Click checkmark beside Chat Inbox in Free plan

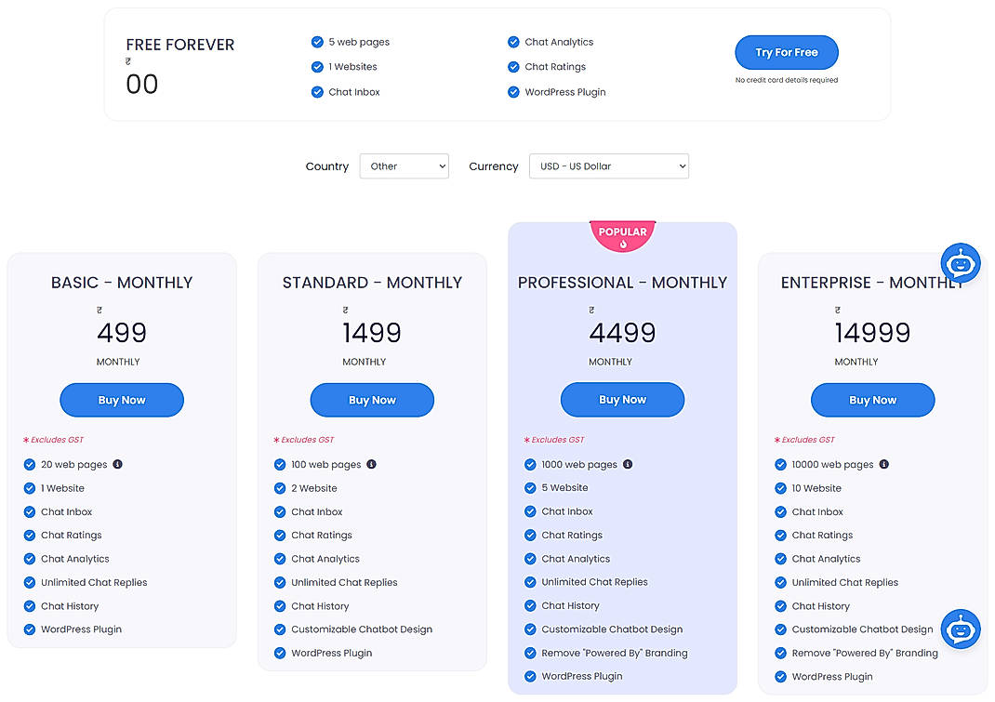pyautogui.click(x=317, y=92)
